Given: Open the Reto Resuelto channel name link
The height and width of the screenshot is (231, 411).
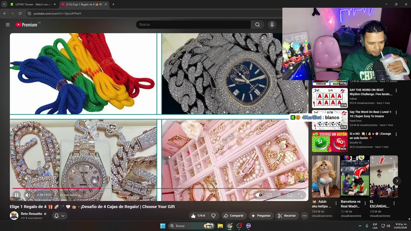Looking at the screenshot, I should coord(31,214).
